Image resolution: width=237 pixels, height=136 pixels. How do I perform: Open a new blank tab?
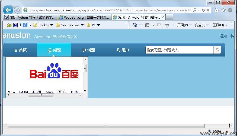[169, 17]
